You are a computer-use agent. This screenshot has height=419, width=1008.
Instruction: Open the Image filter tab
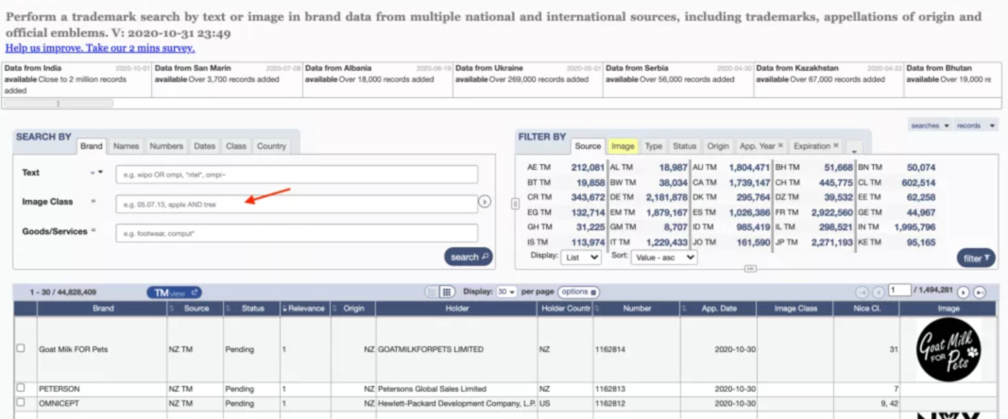[623, 146]
